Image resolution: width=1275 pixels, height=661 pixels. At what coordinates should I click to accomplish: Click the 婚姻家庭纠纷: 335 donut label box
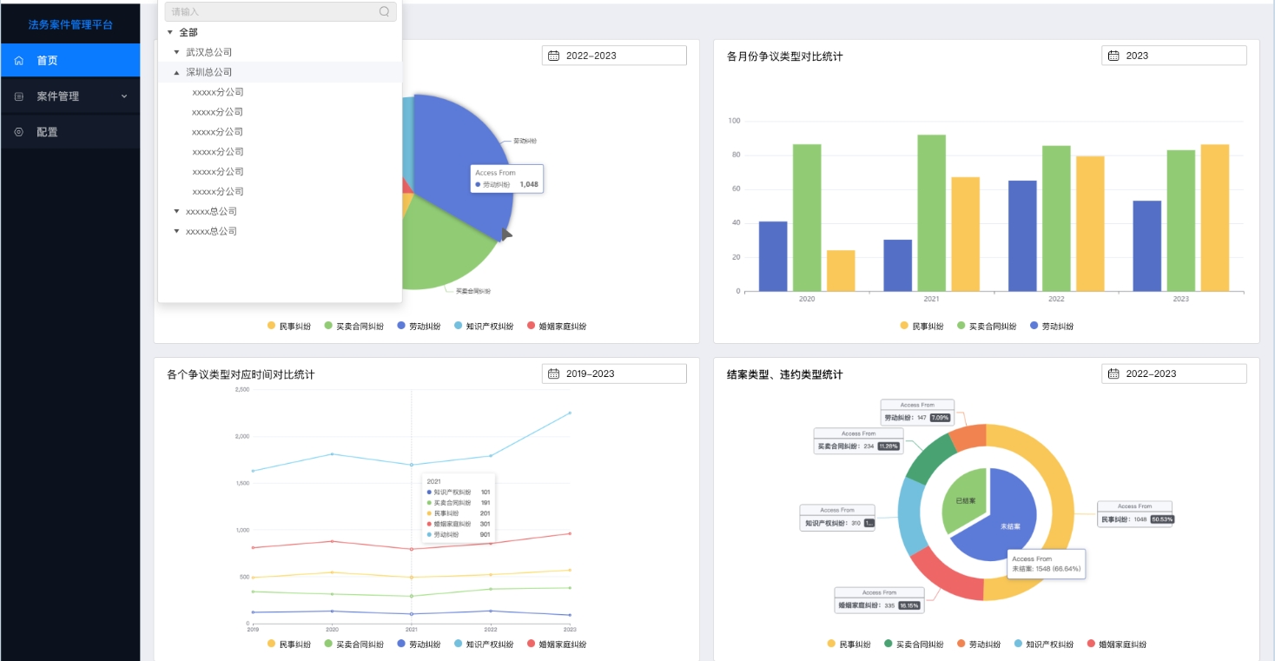coord(879,599)
